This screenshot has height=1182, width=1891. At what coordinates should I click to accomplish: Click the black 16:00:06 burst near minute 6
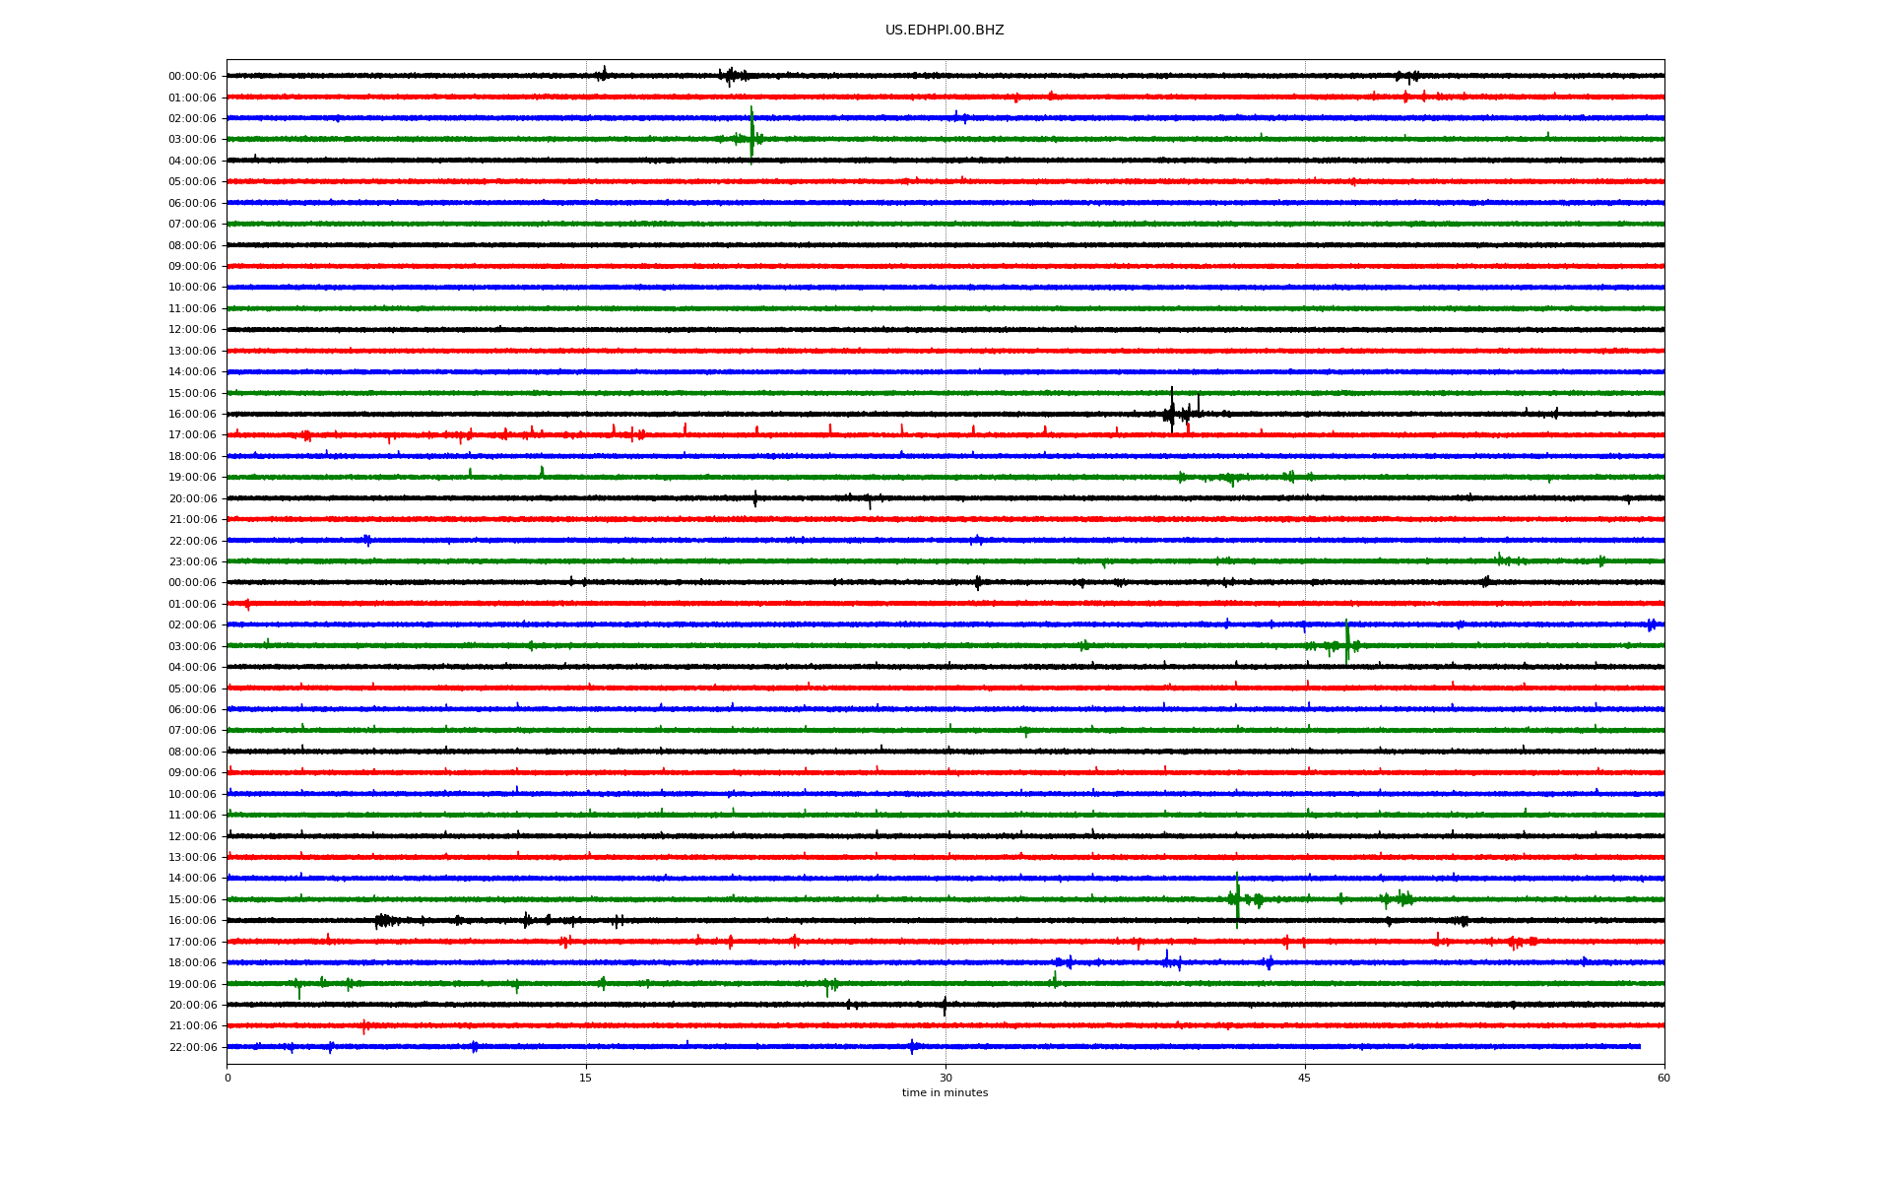[386, 921]
